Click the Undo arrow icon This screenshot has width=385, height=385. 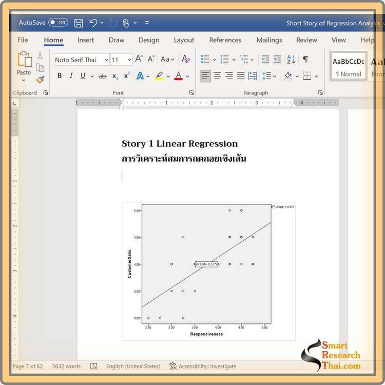pyautogui.click(x=93, y=23)
